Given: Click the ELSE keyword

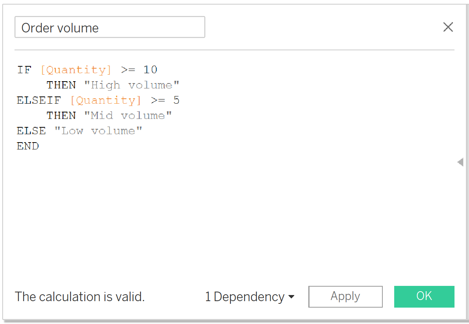Looking at the screenshot, I should tap(31, 131).
